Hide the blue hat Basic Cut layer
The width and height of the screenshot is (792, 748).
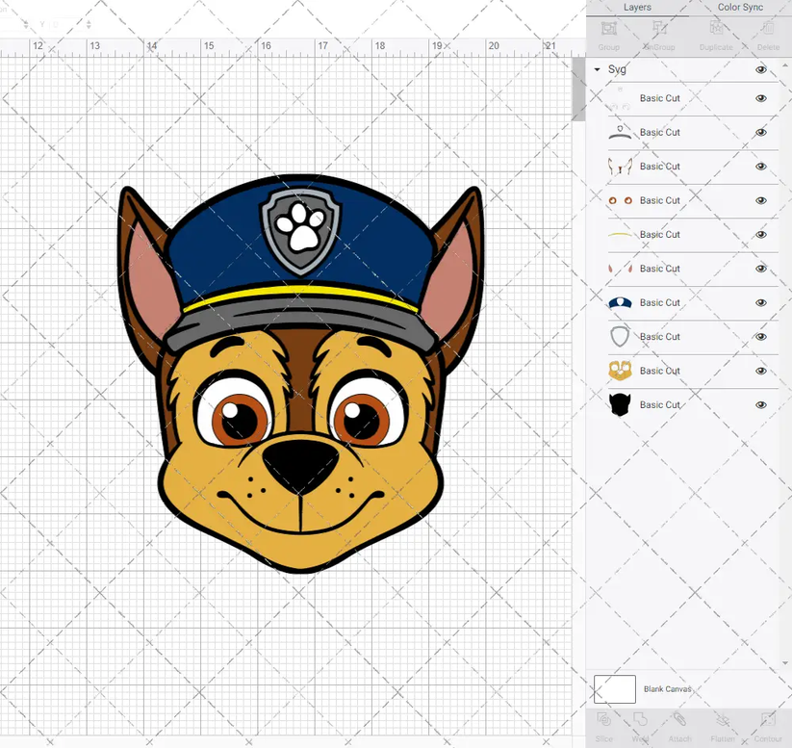coord(760,302)
